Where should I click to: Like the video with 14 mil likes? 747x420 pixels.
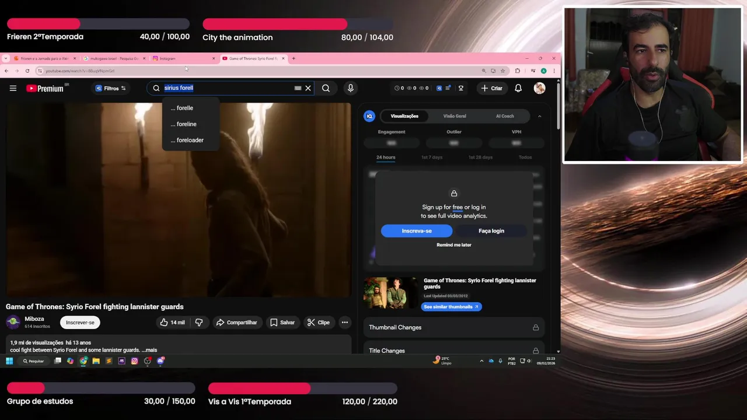coord(172,323)
